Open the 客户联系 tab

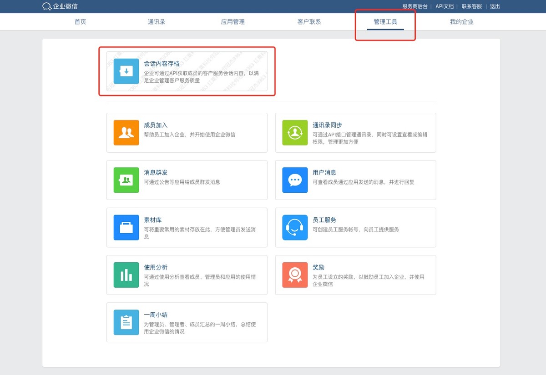309,21
